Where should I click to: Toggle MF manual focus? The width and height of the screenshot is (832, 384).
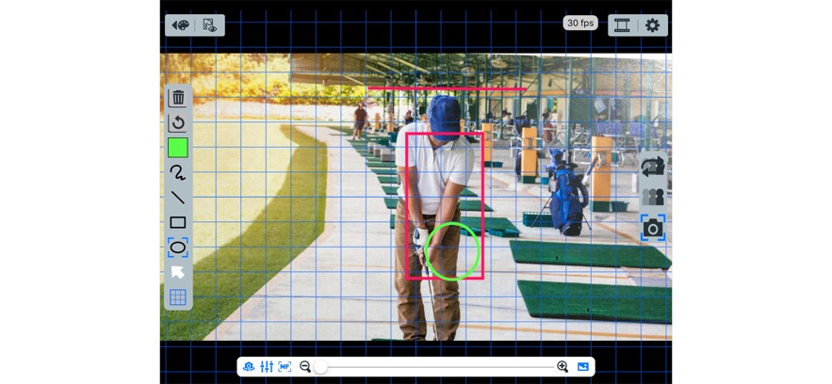point(285,366)
